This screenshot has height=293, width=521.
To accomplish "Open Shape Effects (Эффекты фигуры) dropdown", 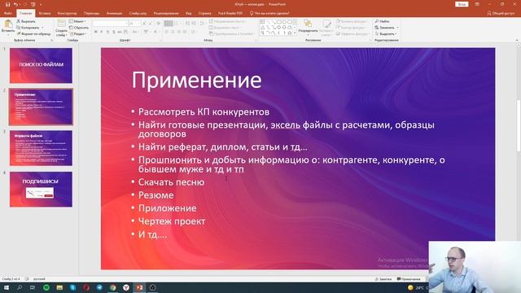I will [352, 34].
